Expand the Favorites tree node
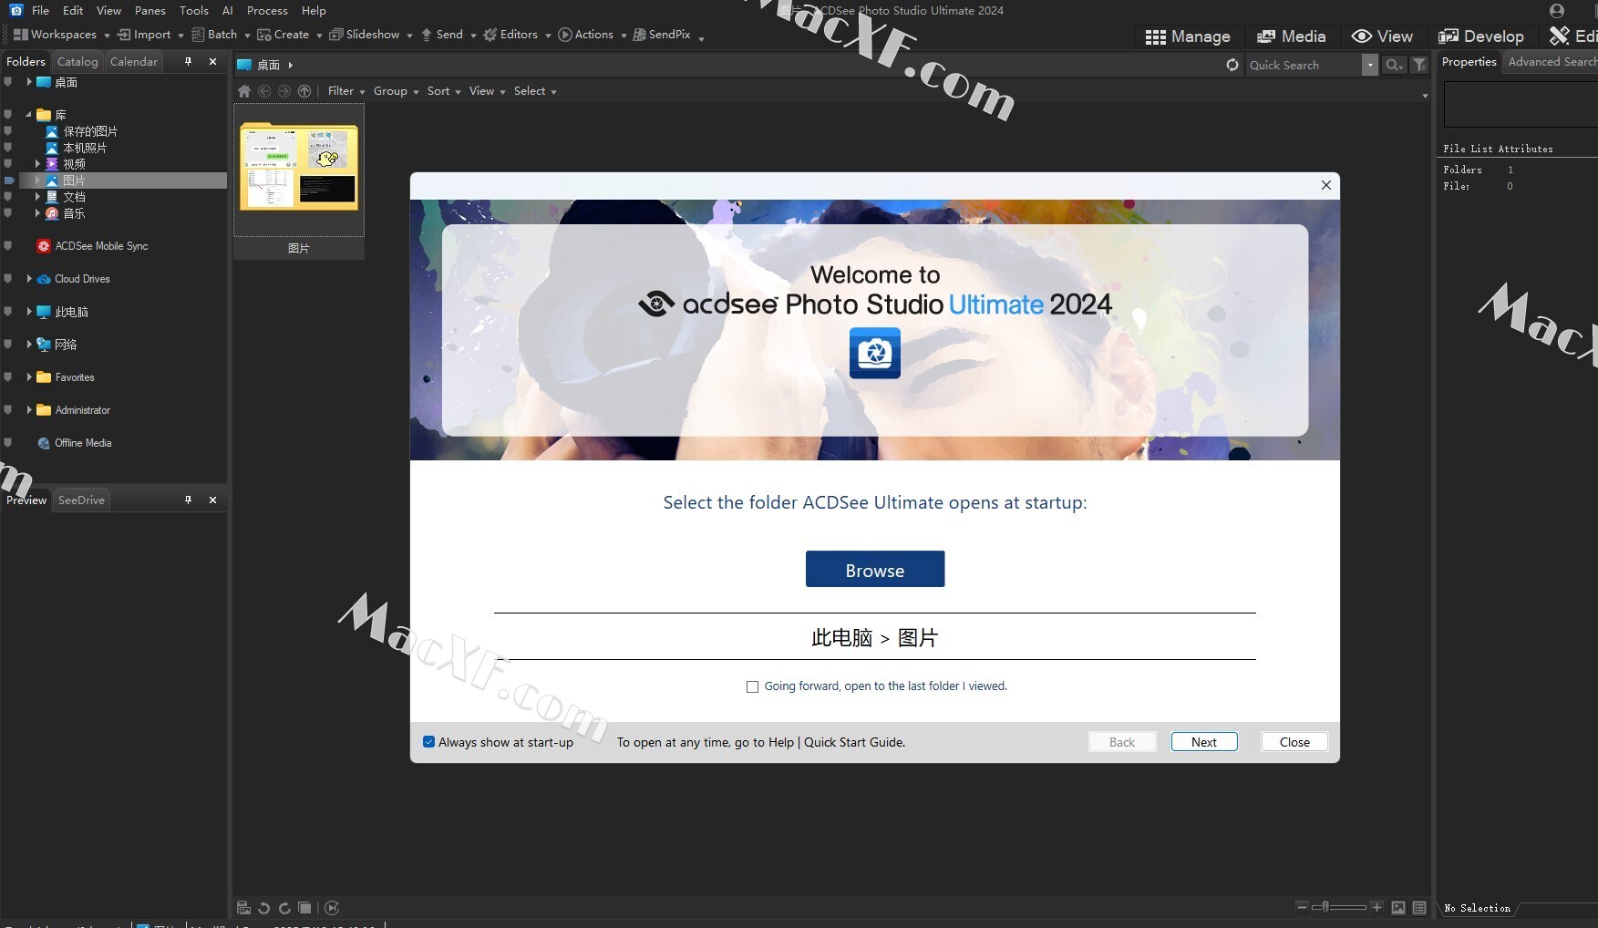The image size is (1598, 928). click(29, 377)
